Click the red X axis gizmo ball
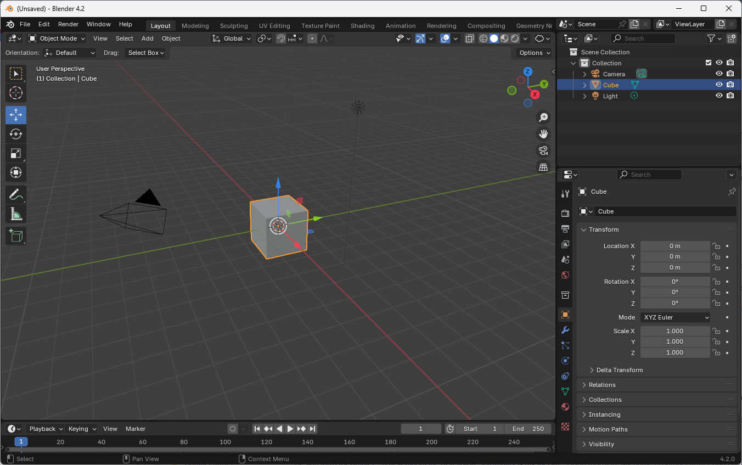Image resolution: width=742 pixels, height=465 pixels. tap(535, 94)
